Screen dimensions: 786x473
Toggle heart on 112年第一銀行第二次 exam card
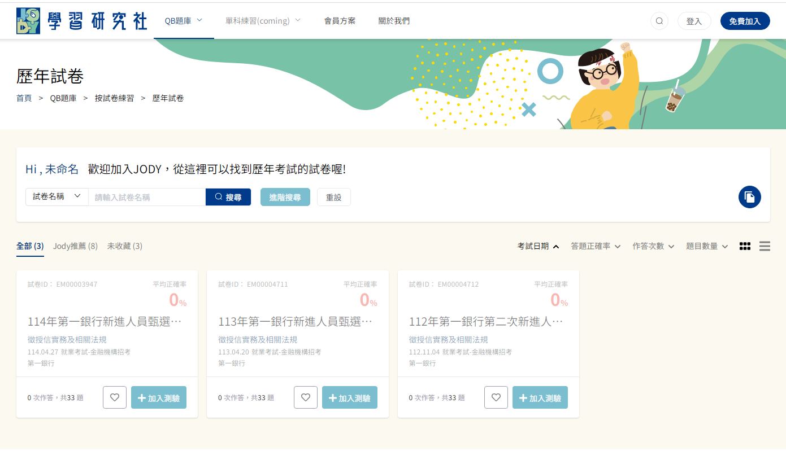496,397
